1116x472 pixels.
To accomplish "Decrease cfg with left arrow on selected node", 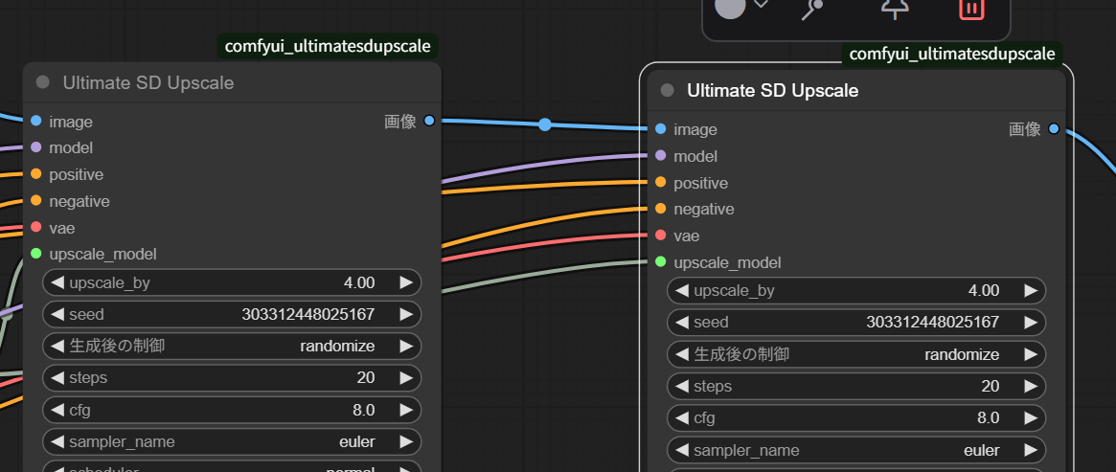I will click(682, 418).
